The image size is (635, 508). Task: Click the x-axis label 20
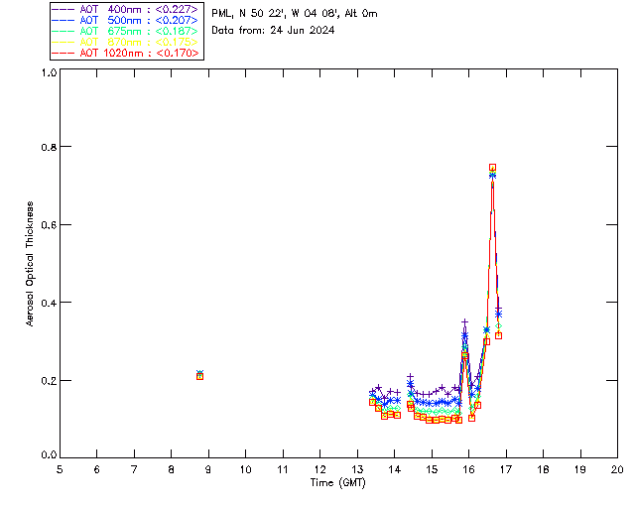(617, 469)
